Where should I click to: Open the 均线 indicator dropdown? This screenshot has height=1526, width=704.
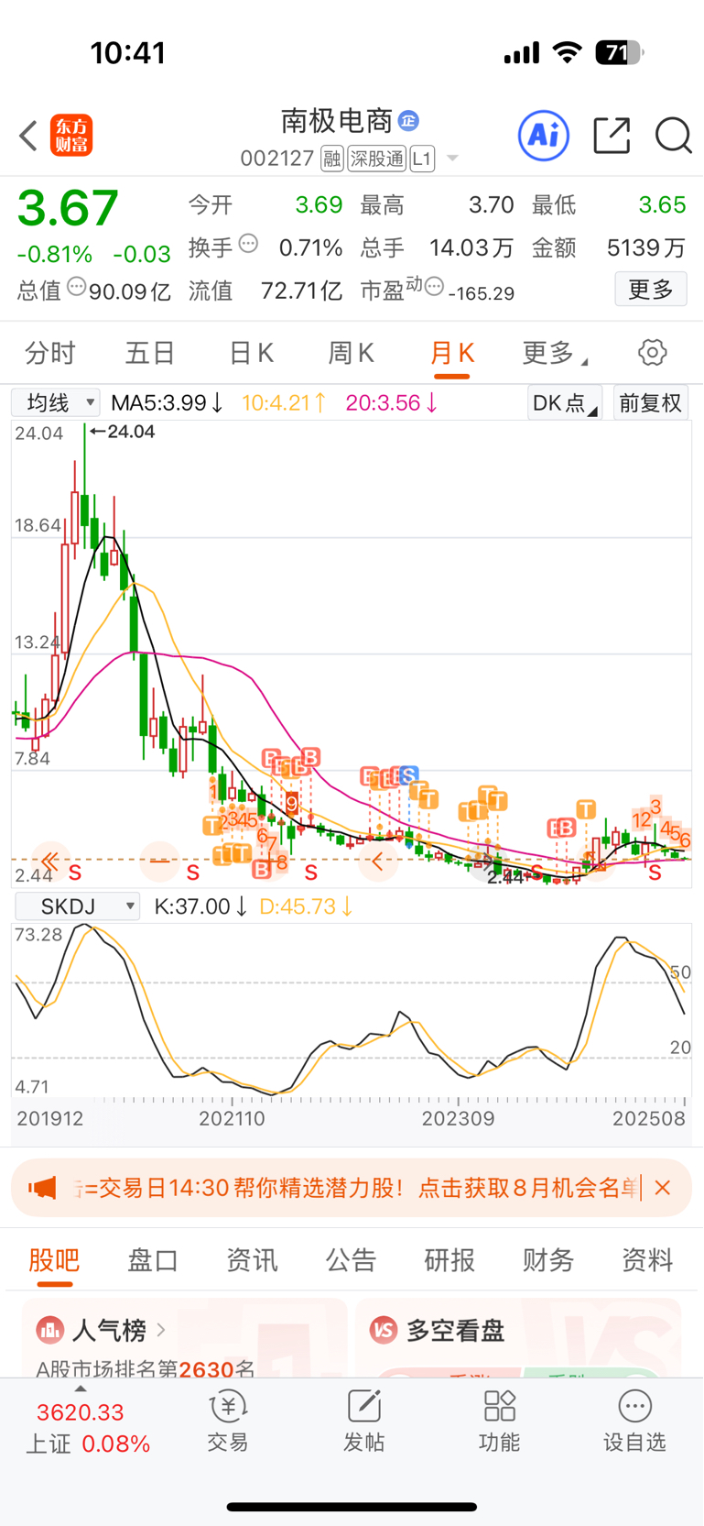(55, 403)
